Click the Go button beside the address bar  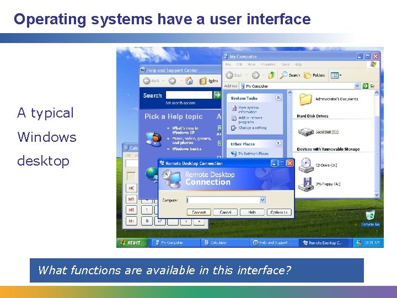point(368,86)
